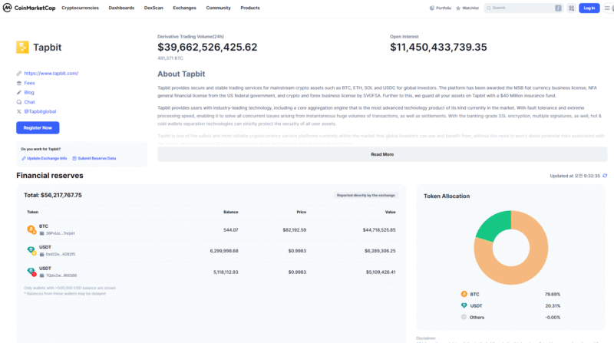Open the https://www.tapbit.com/ link
Image resolution: width=614 pixels, height=343 pixels.
point(51,73)
